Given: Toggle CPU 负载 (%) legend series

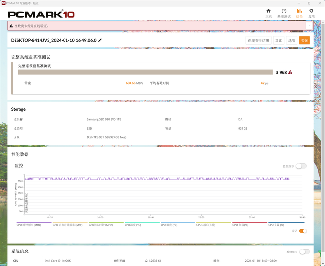Looking at the screenshot, I should (x=286, y=224).
